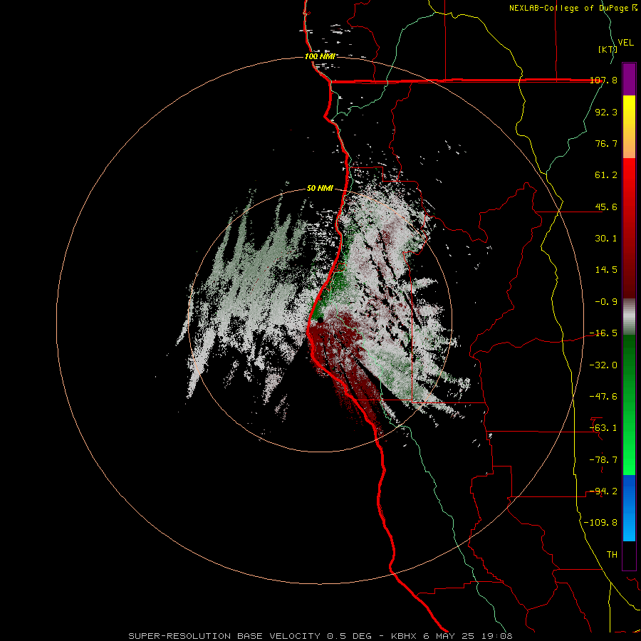
Task: Click the -109.8 scale value
Action: (601, 523)
